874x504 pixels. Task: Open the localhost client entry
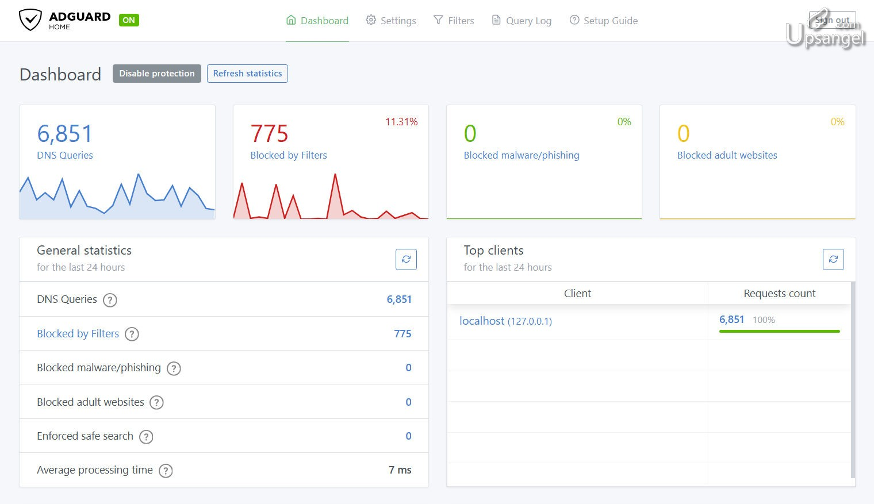pos(505,321)
